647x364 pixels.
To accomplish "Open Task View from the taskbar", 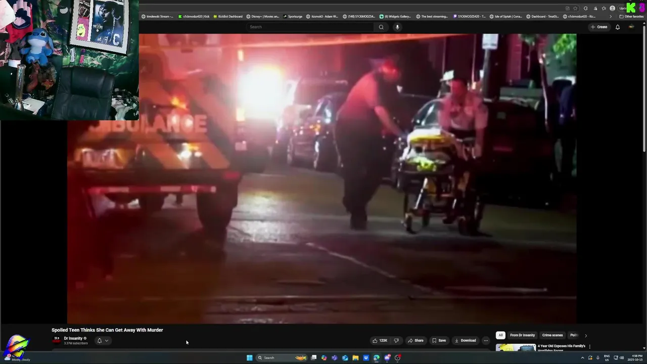I will pos(313,357).
